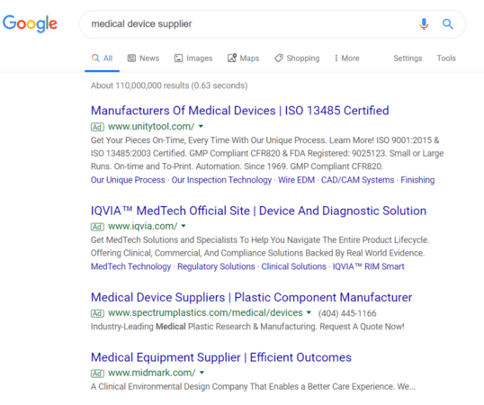Expand the dropdown arrow next to spectrumplastics URL

(x=309, y=312)
